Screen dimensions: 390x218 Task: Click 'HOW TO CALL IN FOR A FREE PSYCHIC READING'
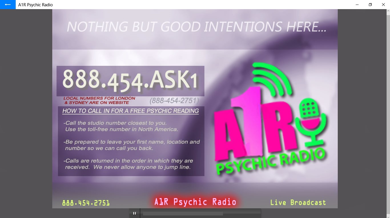[130, 111]
